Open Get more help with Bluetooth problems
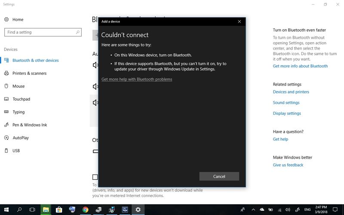Screen dimensions: 344x215 137,79
